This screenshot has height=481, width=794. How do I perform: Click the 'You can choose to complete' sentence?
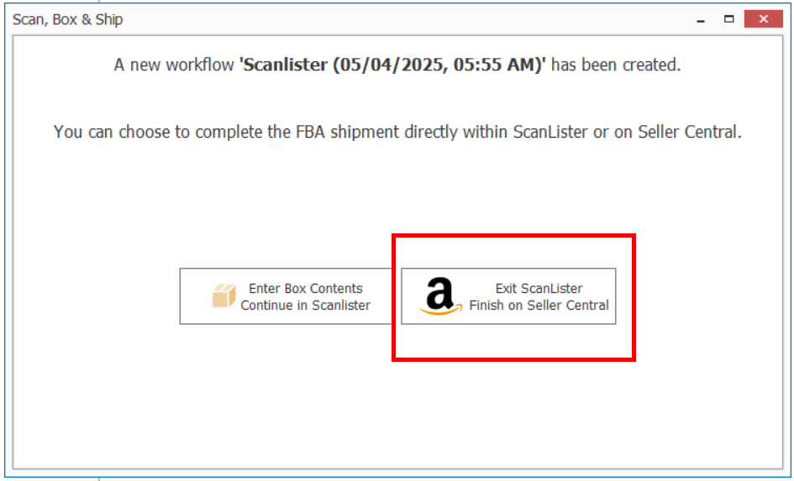397,132
